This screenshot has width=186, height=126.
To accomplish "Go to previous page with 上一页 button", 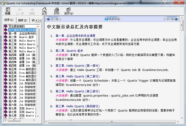I will pos(54,19).
